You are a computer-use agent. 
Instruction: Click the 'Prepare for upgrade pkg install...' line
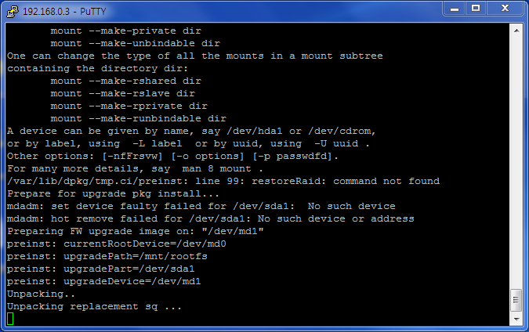click(107, 193)
